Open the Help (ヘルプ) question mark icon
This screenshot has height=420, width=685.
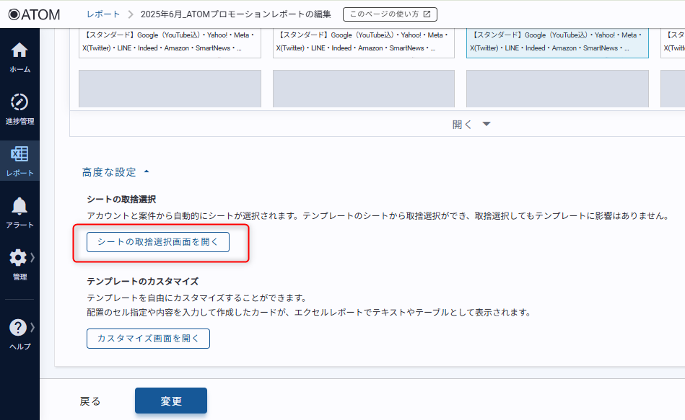click(x=18, y=327)
